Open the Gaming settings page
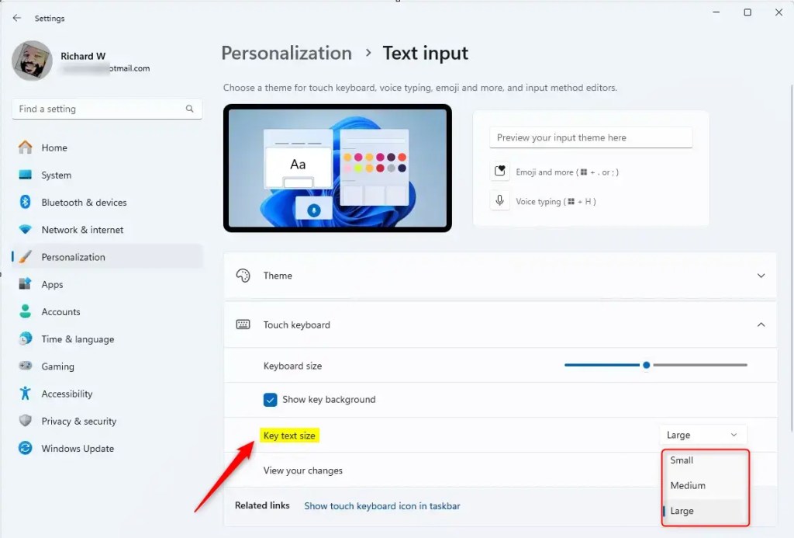Viewport: 794px width, 538px height. [x=57, y=366]
